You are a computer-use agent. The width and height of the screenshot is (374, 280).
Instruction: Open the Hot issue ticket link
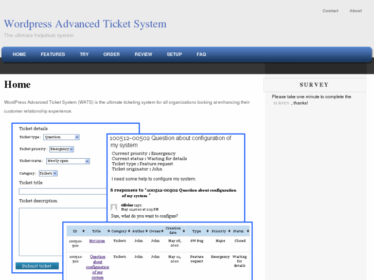(97, 241)
